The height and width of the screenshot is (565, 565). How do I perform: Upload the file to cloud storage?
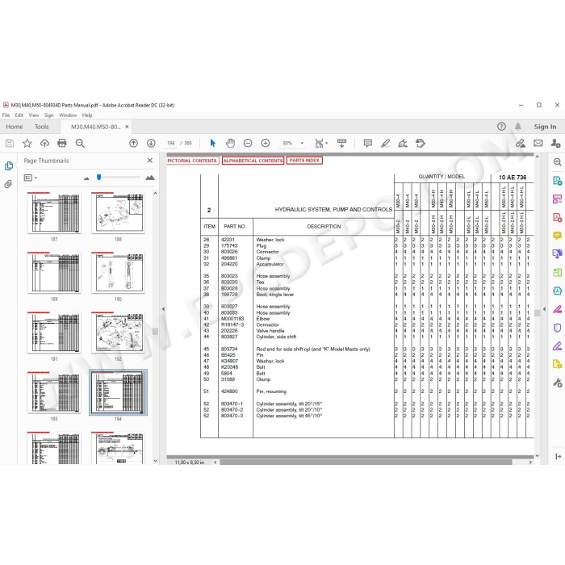point(44,144)
